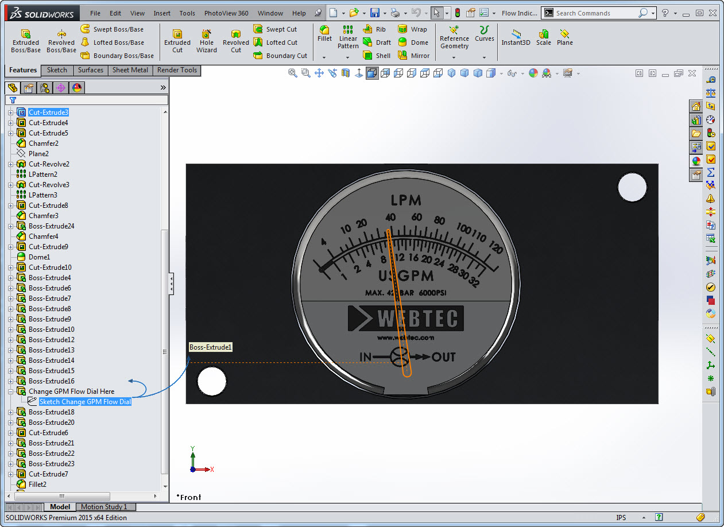724x527 pixels.
Task: Click the feature tree vertical scrollbar
Action: tap(165, 351)
